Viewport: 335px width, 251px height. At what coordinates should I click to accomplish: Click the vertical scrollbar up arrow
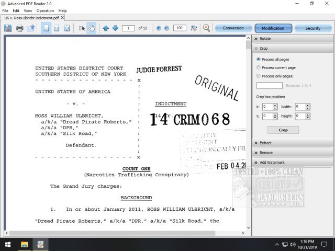[x=248, y=38]
